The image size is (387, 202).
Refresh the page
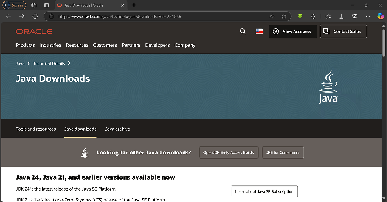tap(35, 16)
